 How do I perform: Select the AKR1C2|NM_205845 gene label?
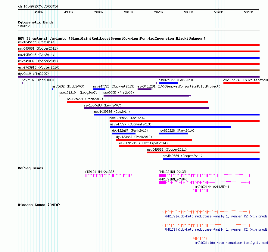pyautogui.click(x=173, y=179)
